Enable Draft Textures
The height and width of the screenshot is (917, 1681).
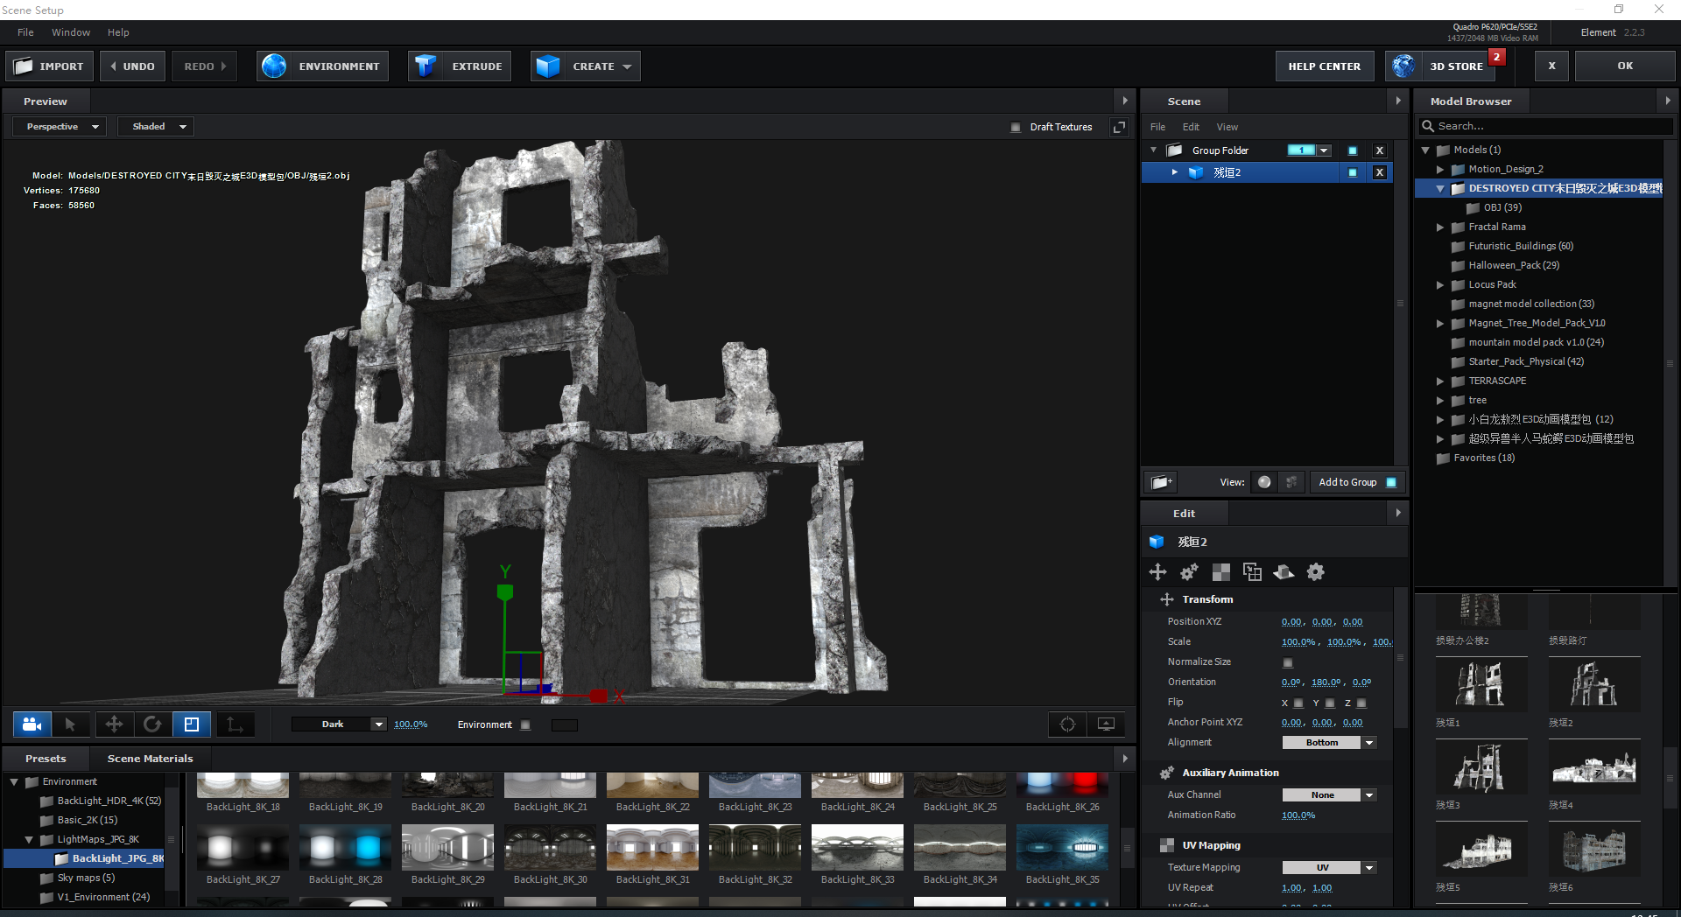point(1016,127)
